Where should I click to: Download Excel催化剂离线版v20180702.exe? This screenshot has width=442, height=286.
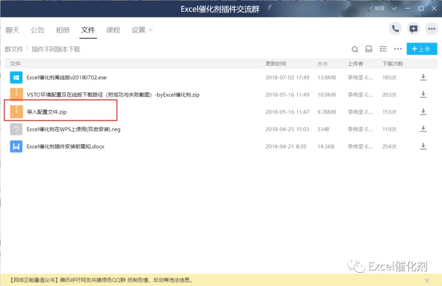(x=423, y=77)
